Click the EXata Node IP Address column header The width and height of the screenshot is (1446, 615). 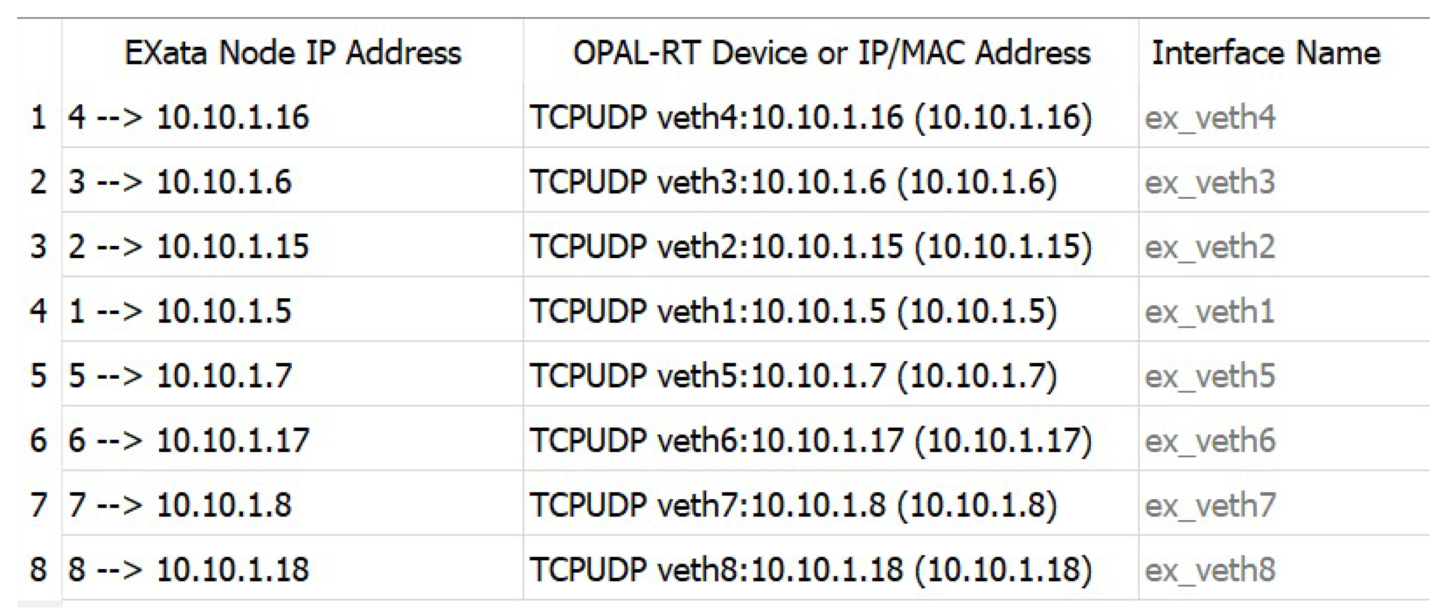coord(292,53)
